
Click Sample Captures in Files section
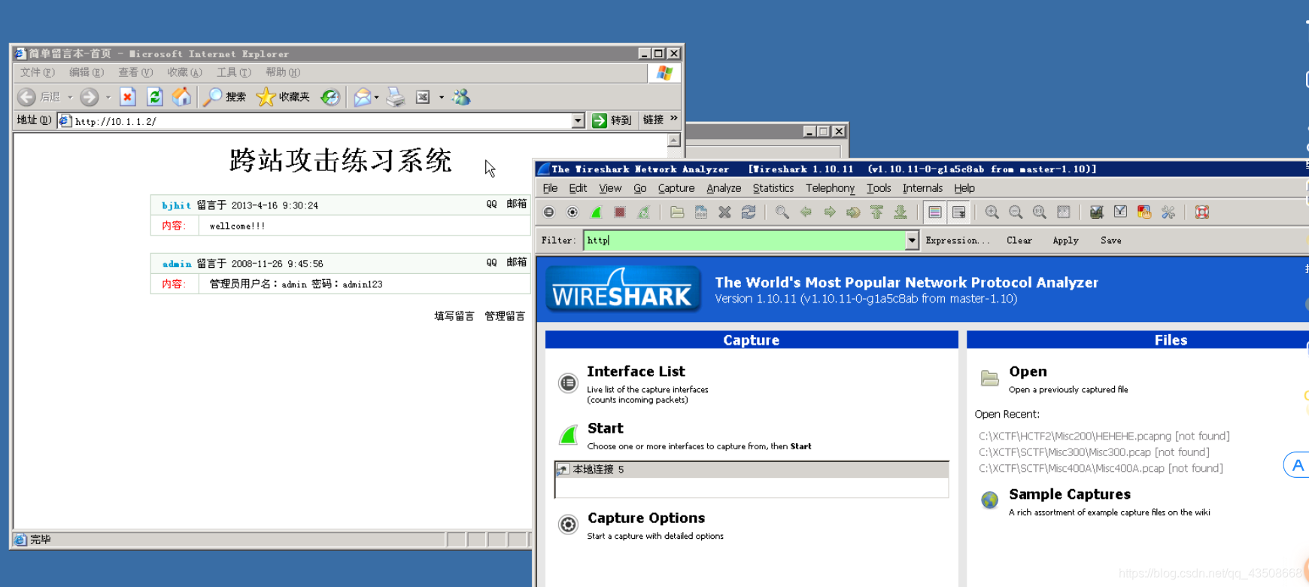[x=1070, y=494]
